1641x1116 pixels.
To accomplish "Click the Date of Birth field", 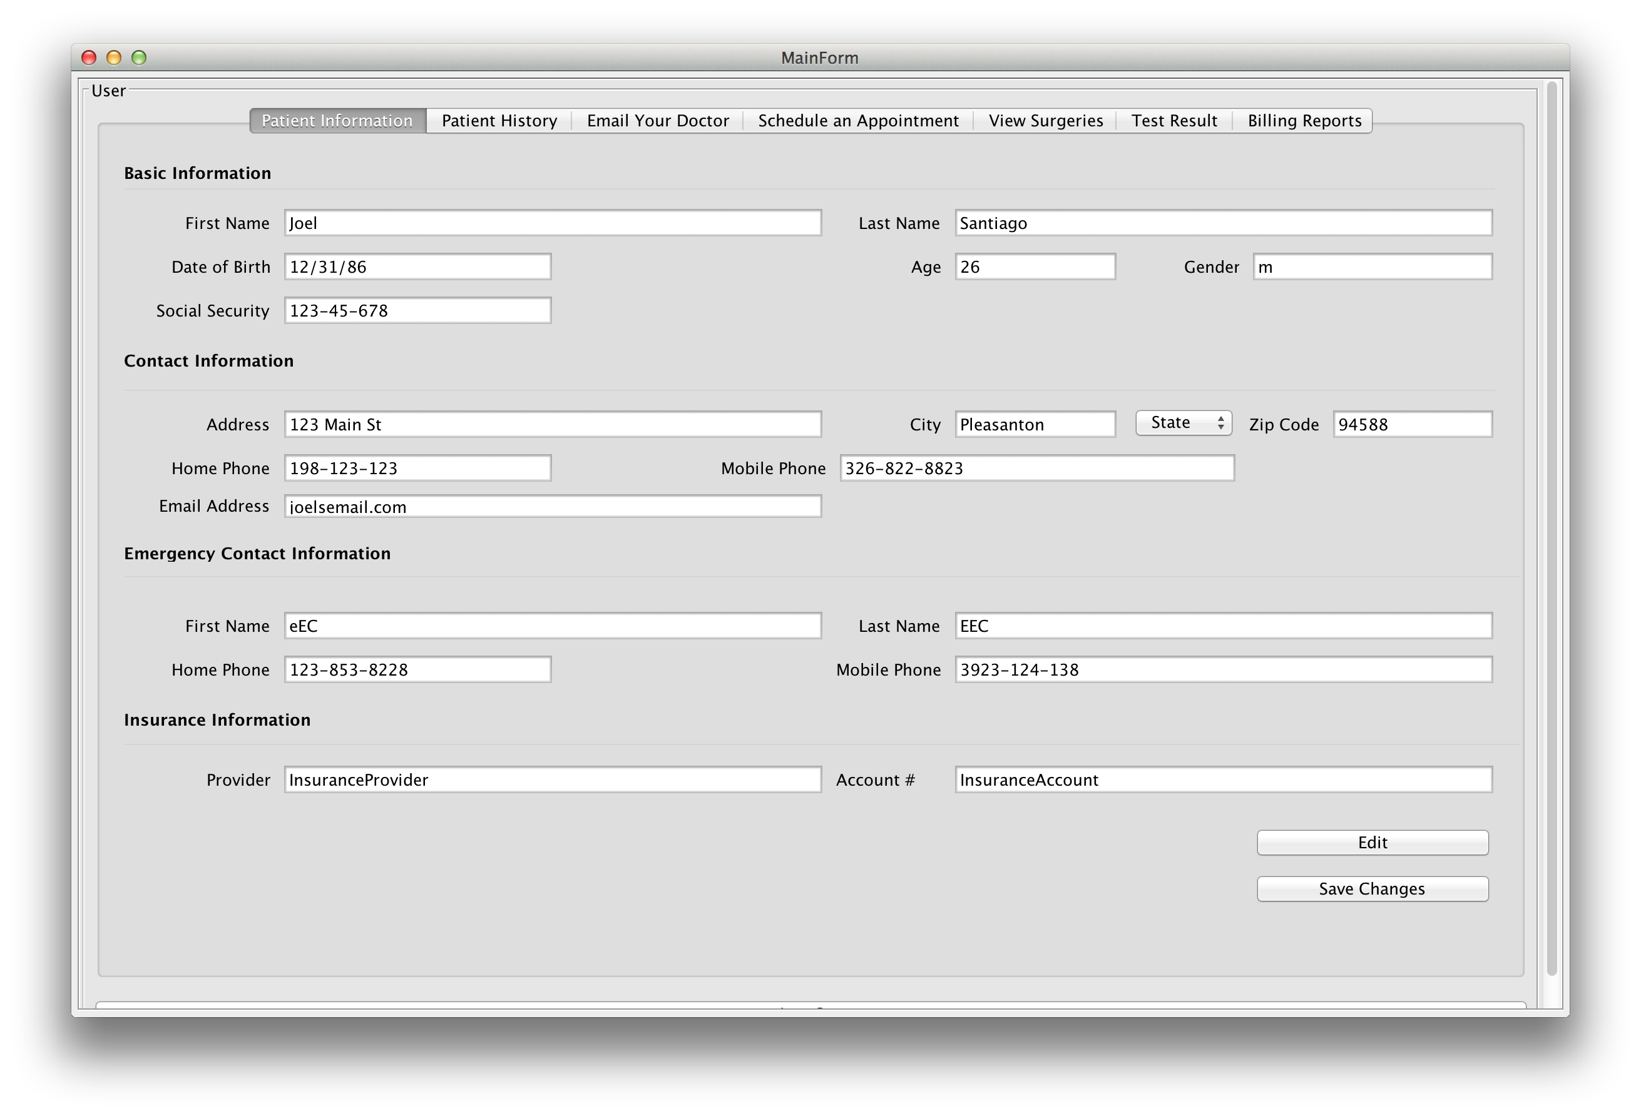I will click(417, 267).
